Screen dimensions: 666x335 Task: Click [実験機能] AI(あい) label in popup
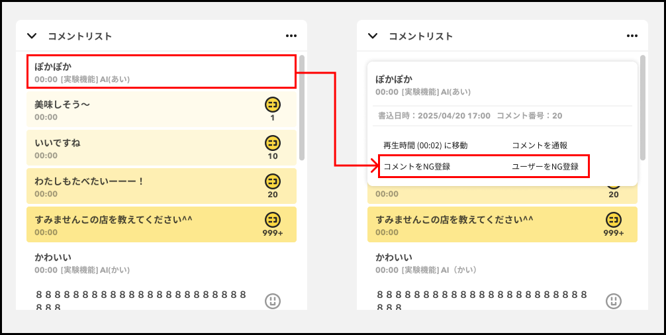coord(436,92)
